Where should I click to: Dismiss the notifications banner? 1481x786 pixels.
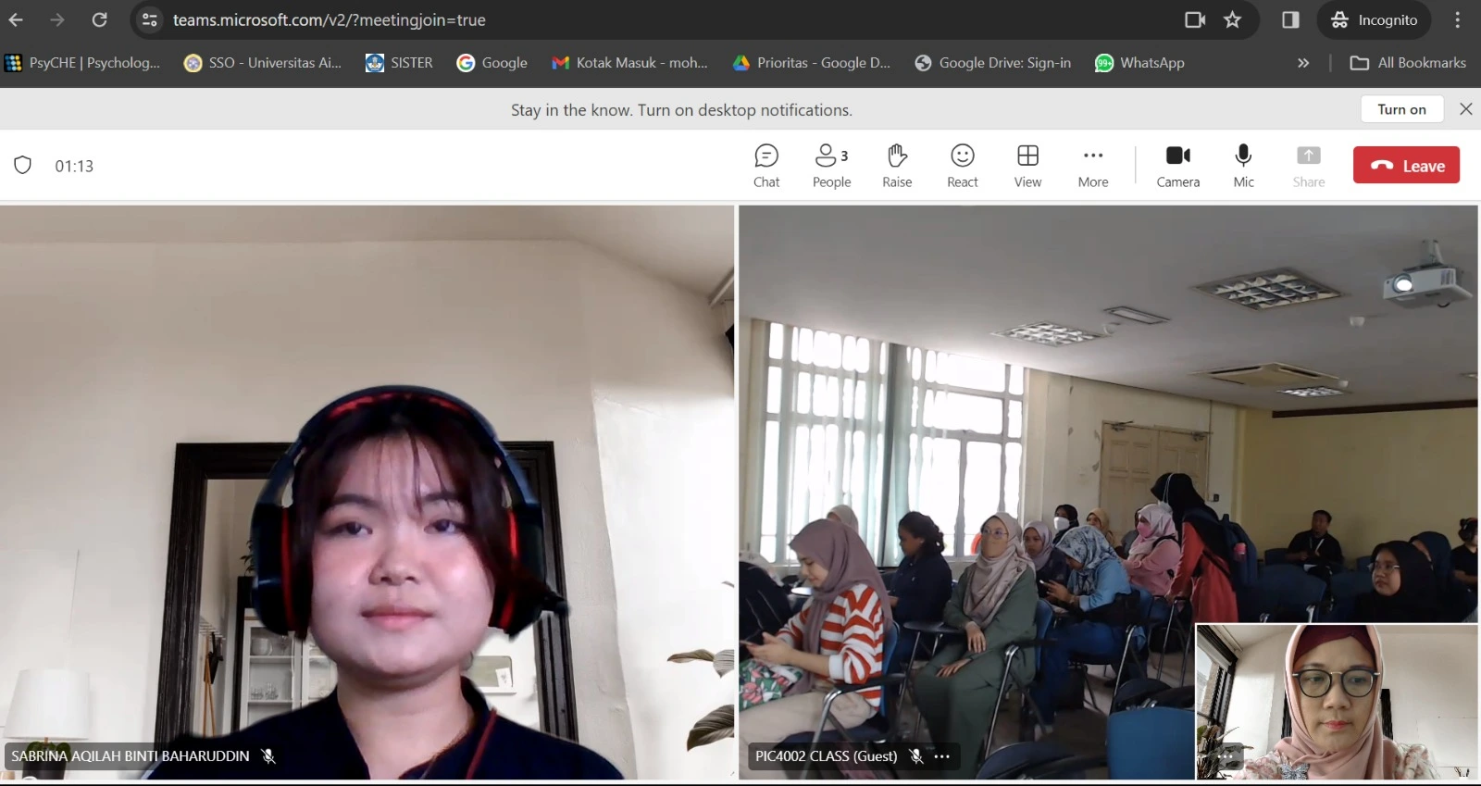(1466, 109)
